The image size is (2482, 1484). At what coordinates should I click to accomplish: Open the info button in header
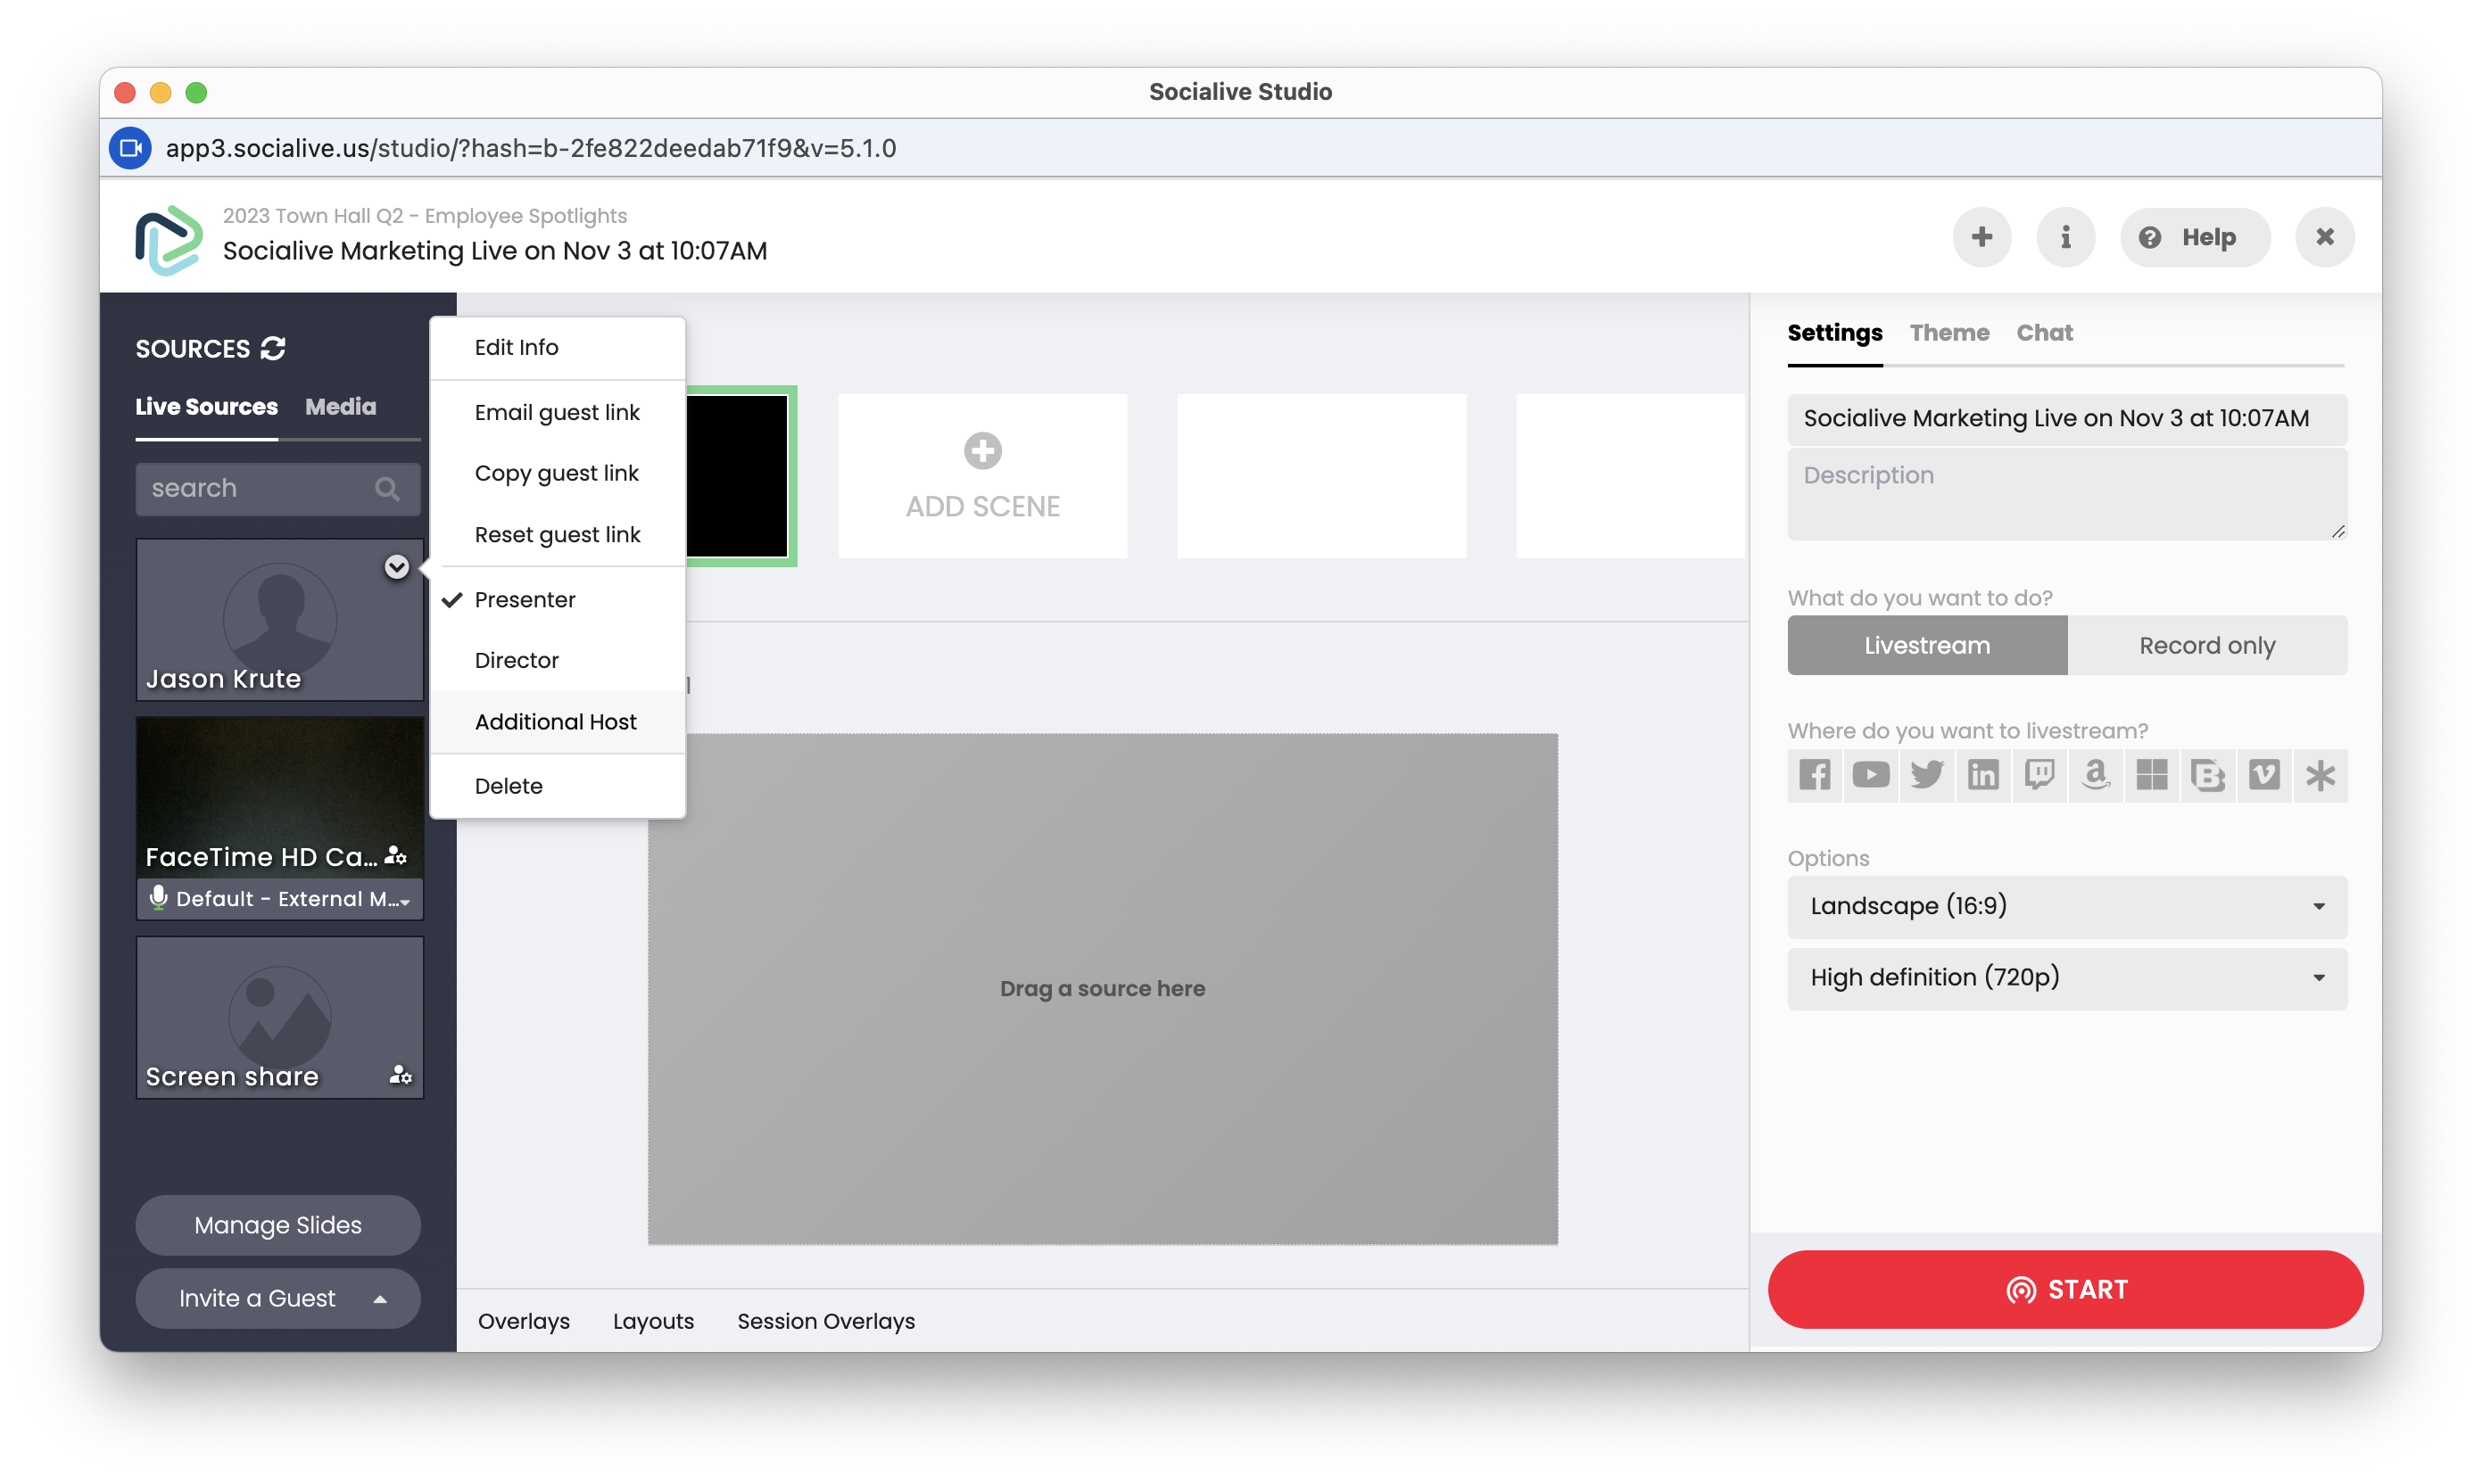(x=2064, y=237)
